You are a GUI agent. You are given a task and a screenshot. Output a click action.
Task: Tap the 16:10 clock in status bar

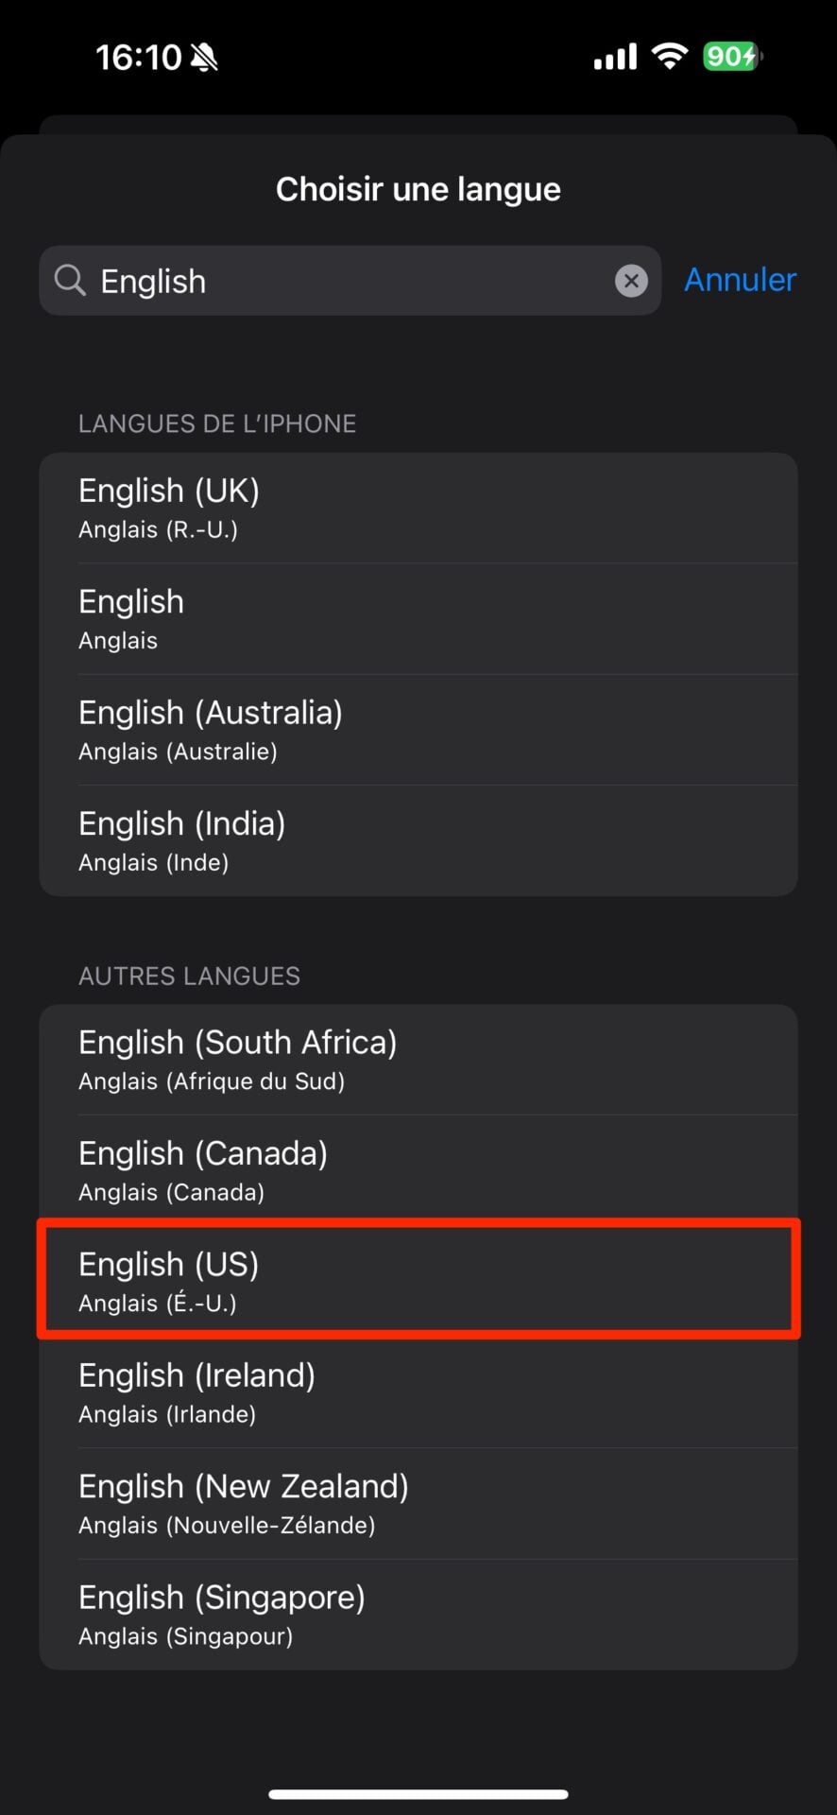pos(138,58)
